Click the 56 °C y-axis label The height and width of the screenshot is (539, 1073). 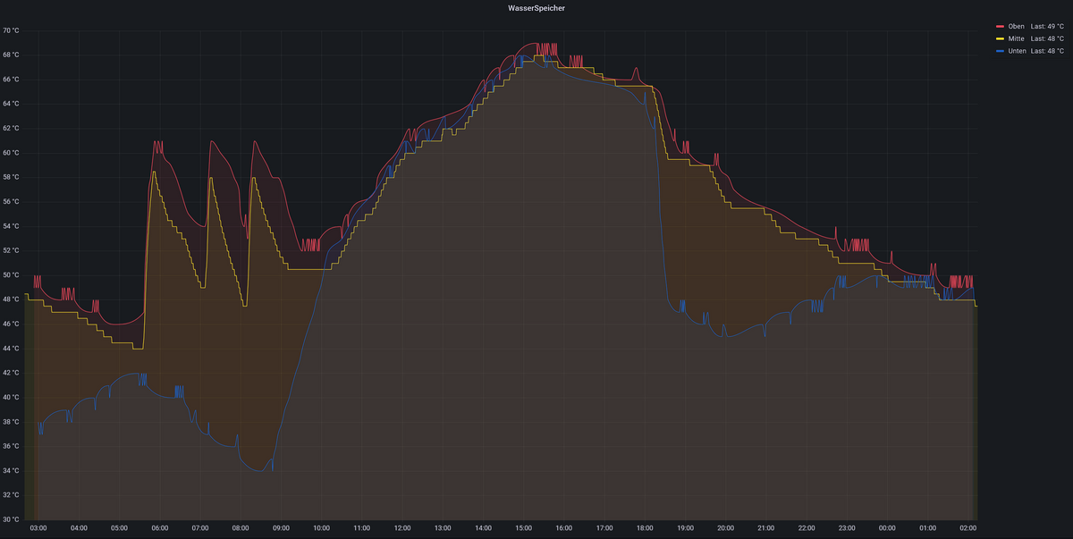click(x=10, y=201)
